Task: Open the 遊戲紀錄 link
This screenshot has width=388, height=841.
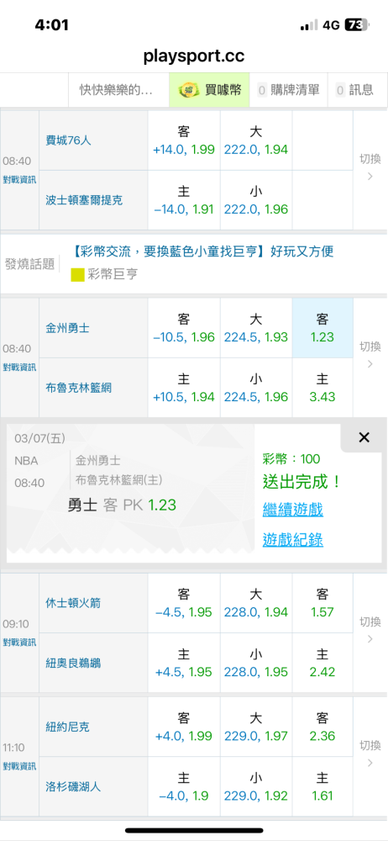Action: (292, 540)
